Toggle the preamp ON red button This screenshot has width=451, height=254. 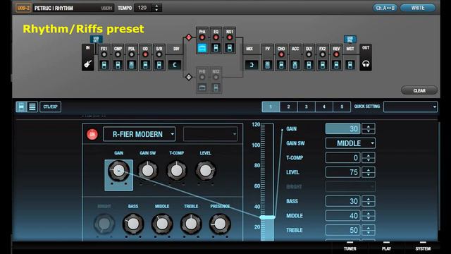92,134
